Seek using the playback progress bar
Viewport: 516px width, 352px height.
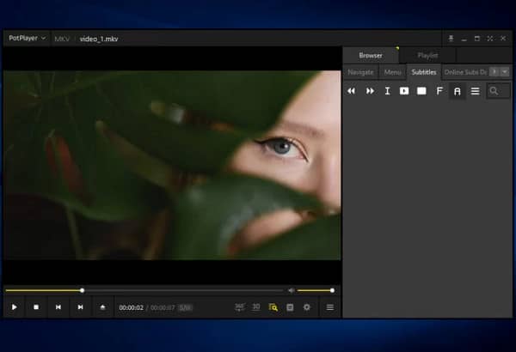pos(144,290)
